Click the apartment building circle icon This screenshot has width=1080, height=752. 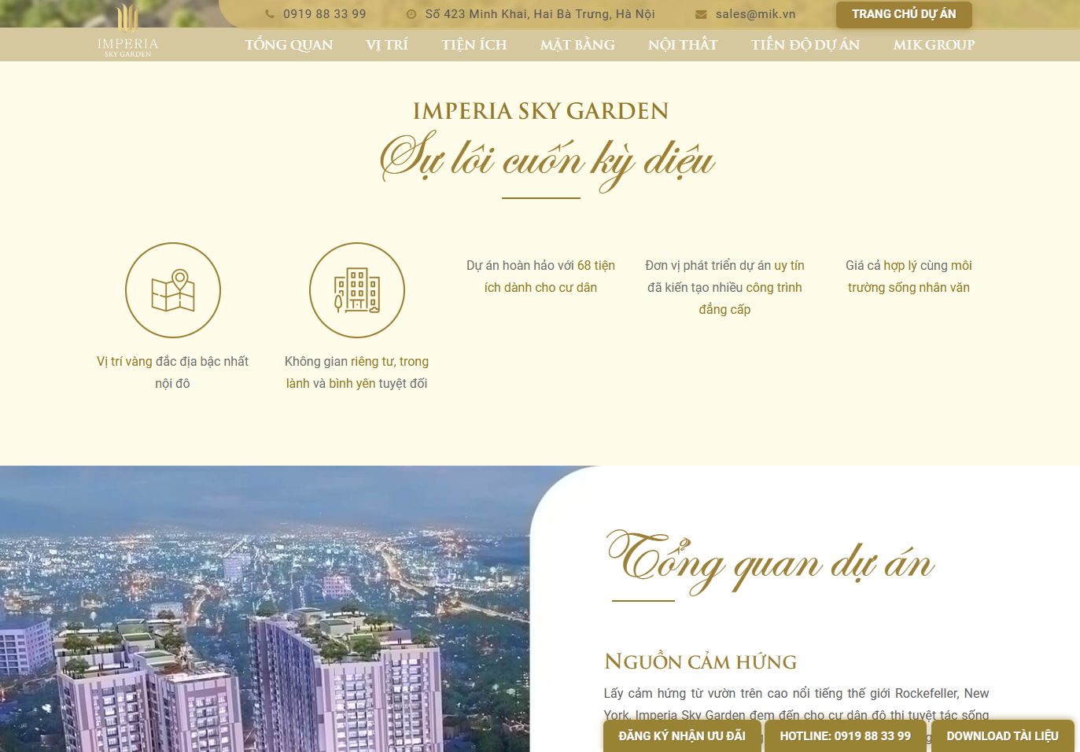[x=357, y=290]
